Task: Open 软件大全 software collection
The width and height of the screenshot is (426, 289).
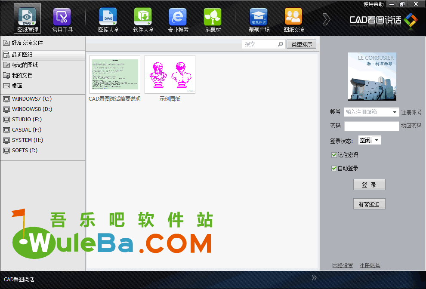Action: pyautogui.click(x=143, y=20)
